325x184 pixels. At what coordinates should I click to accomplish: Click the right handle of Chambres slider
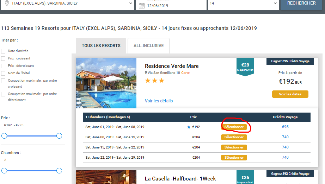point(59,171)
